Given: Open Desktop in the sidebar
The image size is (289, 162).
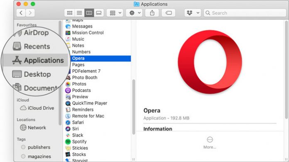Looking at the screenshot, I should point(31,74).
